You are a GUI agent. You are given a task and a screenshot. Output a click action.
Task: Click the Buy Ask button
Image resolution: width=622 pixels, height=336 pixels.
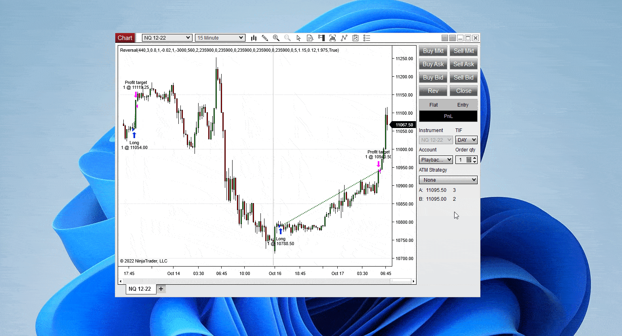433,64
